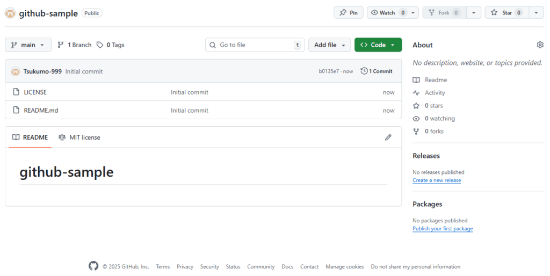550x276 pixels.
Task: Click the Tsukumo-999 avatar in commit row
Action: coord(16,71)
